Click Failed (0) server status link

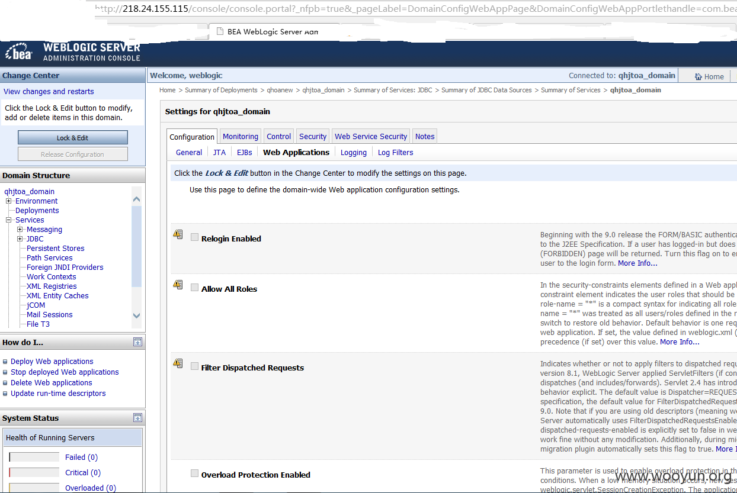click(81, 457)
